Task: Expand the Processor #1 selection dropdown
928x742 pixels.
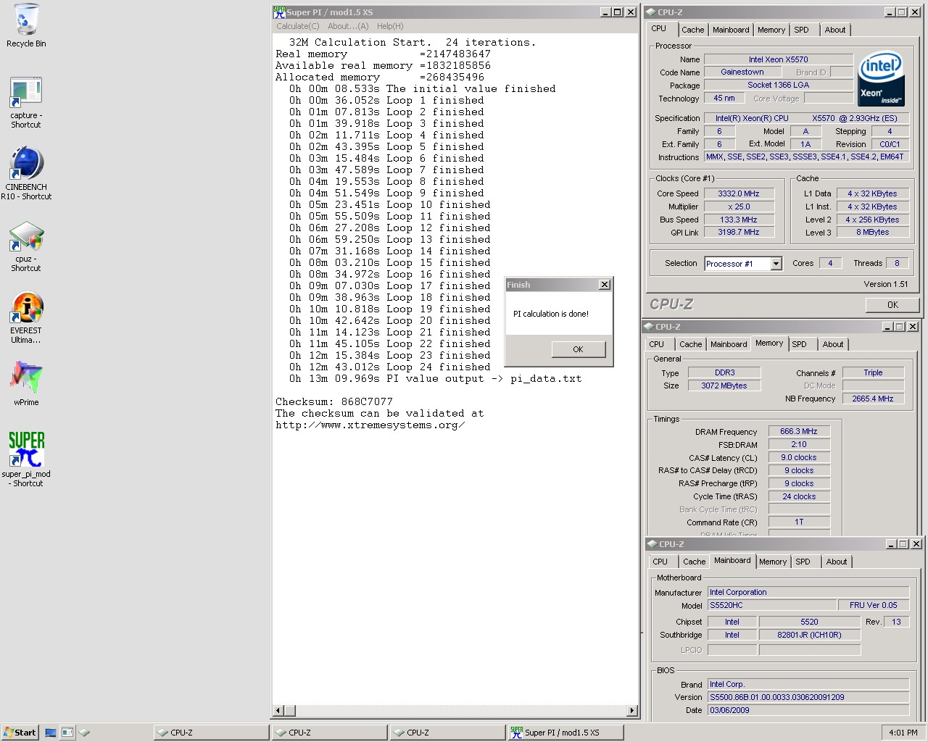Action: [x=776, y=264]
